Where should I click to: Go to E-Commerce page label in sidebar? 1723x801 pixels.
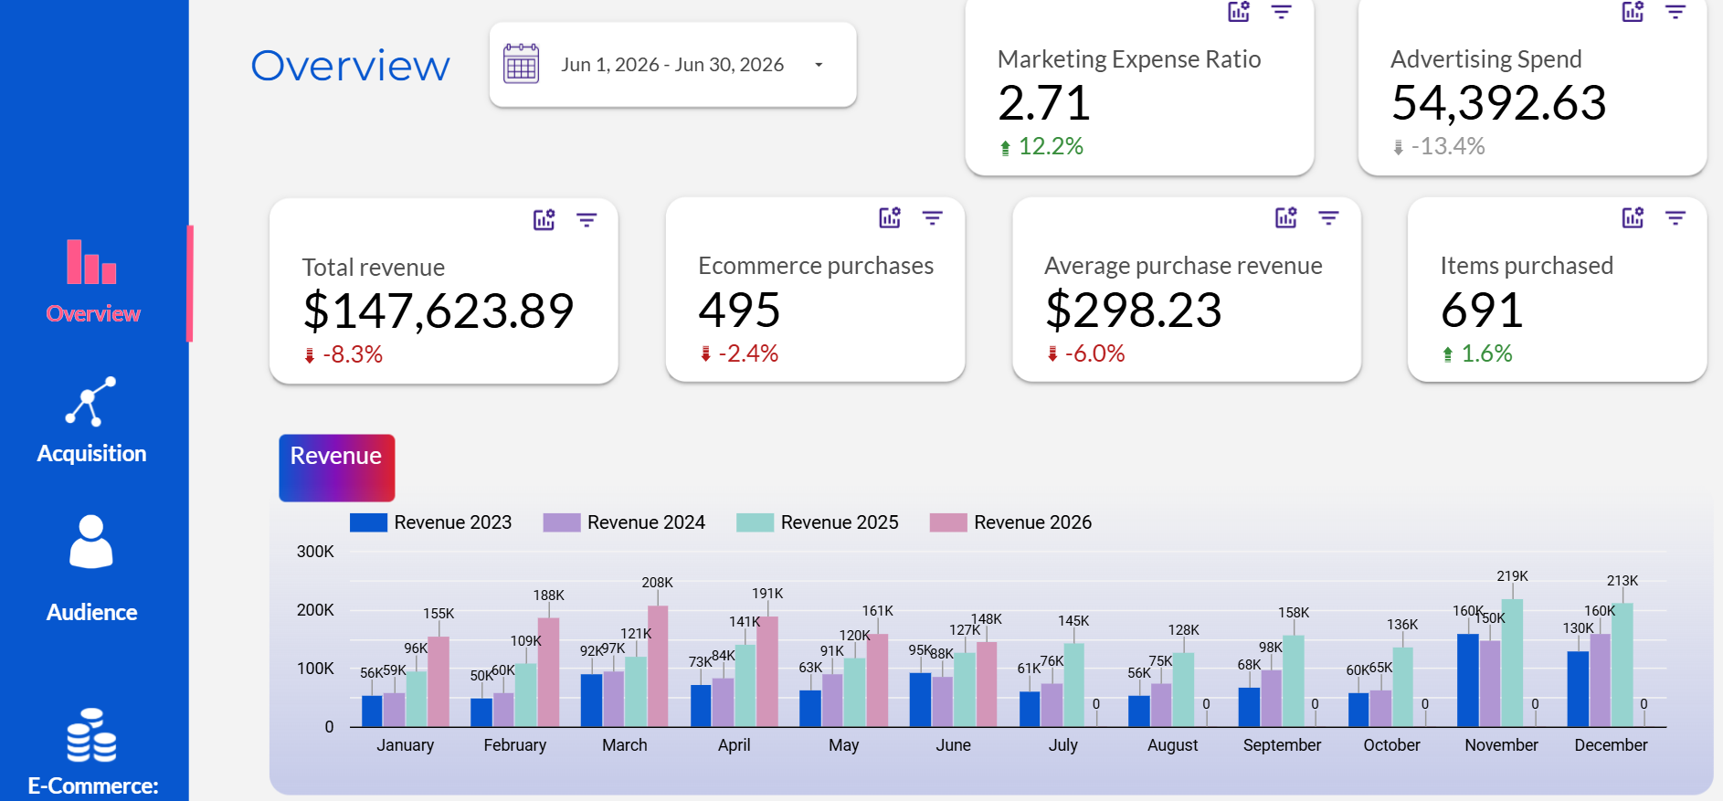pyautogui.click(x=93, y=785)
